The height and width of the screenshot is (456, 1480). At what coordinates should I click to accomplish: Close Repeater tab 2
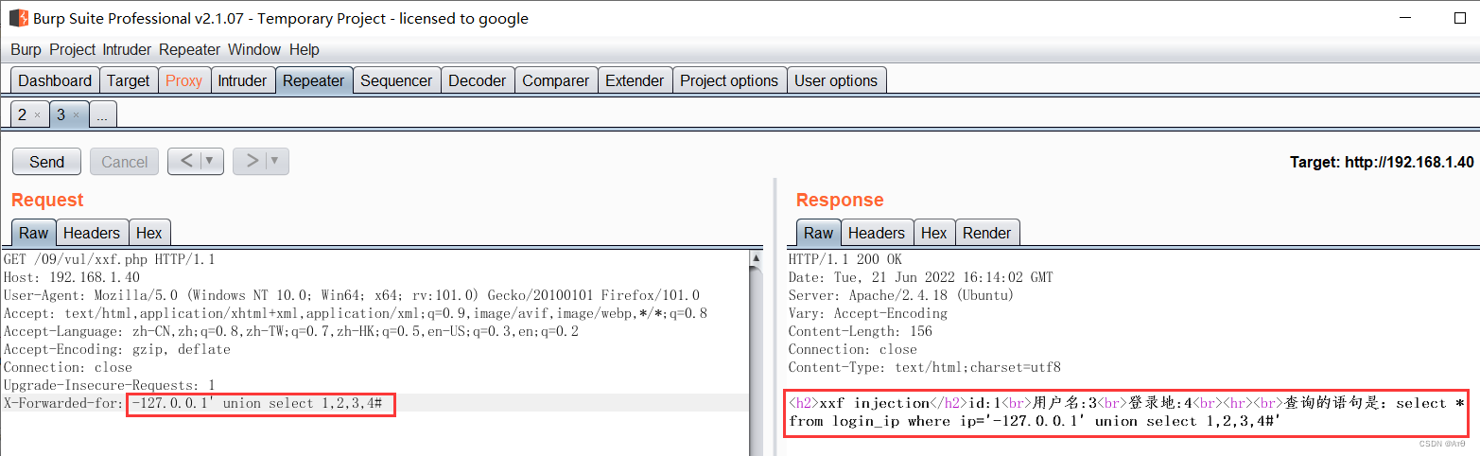(37, 115)
